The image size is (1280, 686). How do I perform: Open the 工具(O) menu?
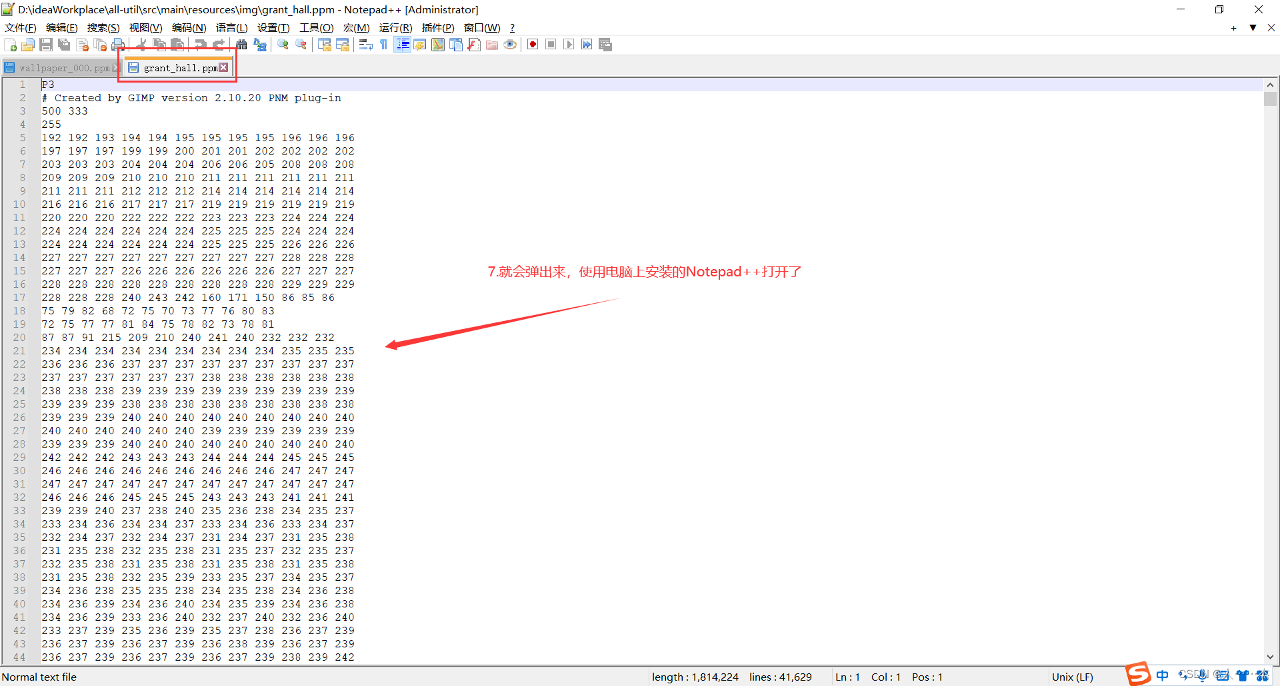click(x=317, y=27)
